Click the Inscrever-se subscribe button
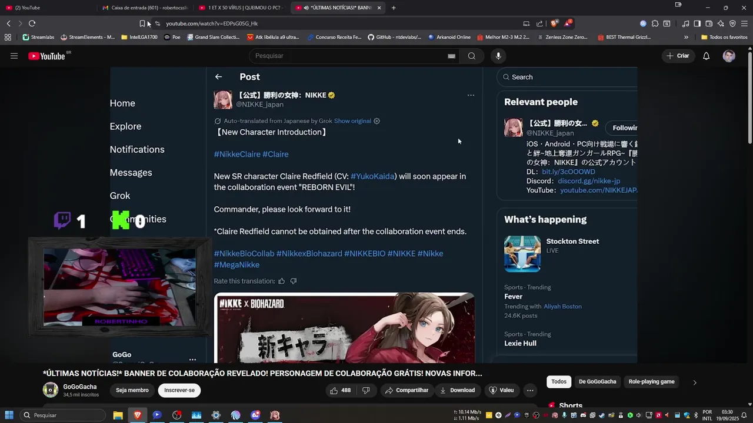Screen dimensions: 753x423 pyautogui.click(x=179, y=390)
